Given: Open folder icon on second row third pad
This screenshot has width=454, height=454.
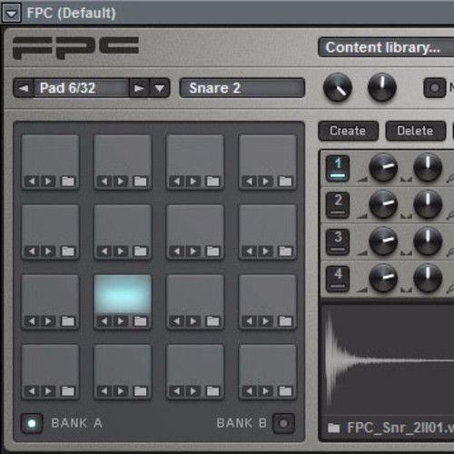Looking at the screenshot, I should click(213, 252).
